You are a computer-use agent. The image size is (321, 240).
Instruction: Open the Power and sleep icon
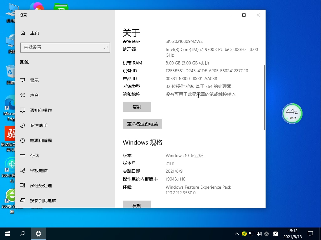(23, 140)
